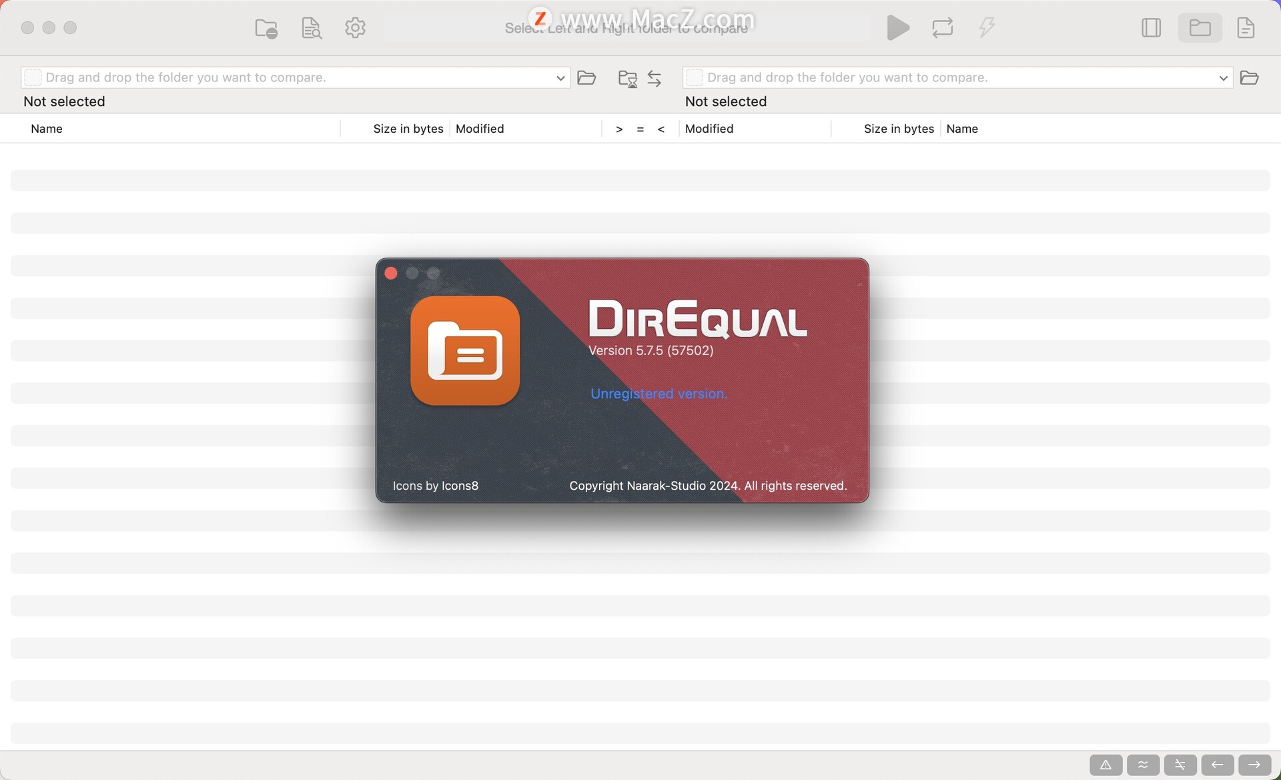Viewport: 1281px width, 780px height.
Task: Toggle the sidebar panel layout icon
Action: (x=1151, y=28)
